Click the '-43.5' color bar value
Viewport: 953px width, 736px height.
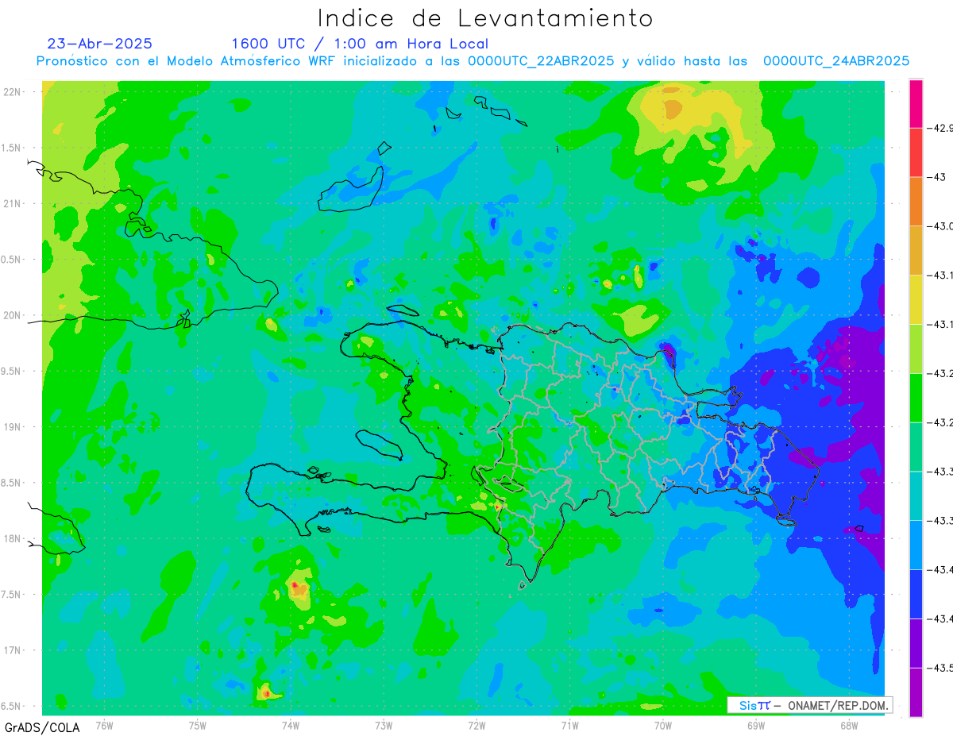click(x=942, y=668)
